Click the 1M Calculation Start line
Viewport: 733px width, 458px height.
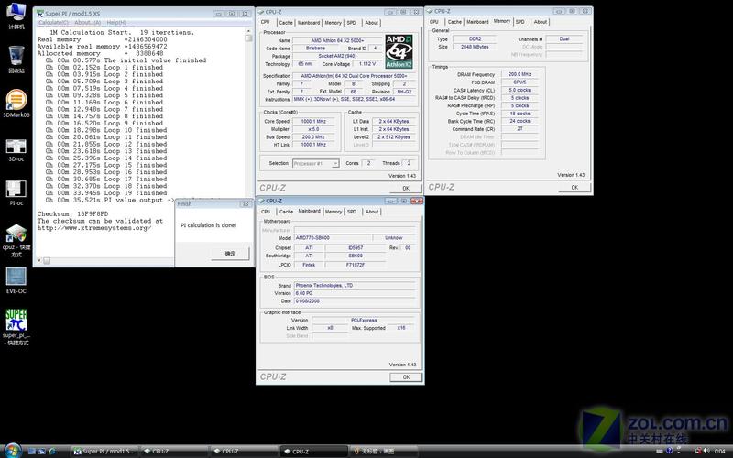122,33
